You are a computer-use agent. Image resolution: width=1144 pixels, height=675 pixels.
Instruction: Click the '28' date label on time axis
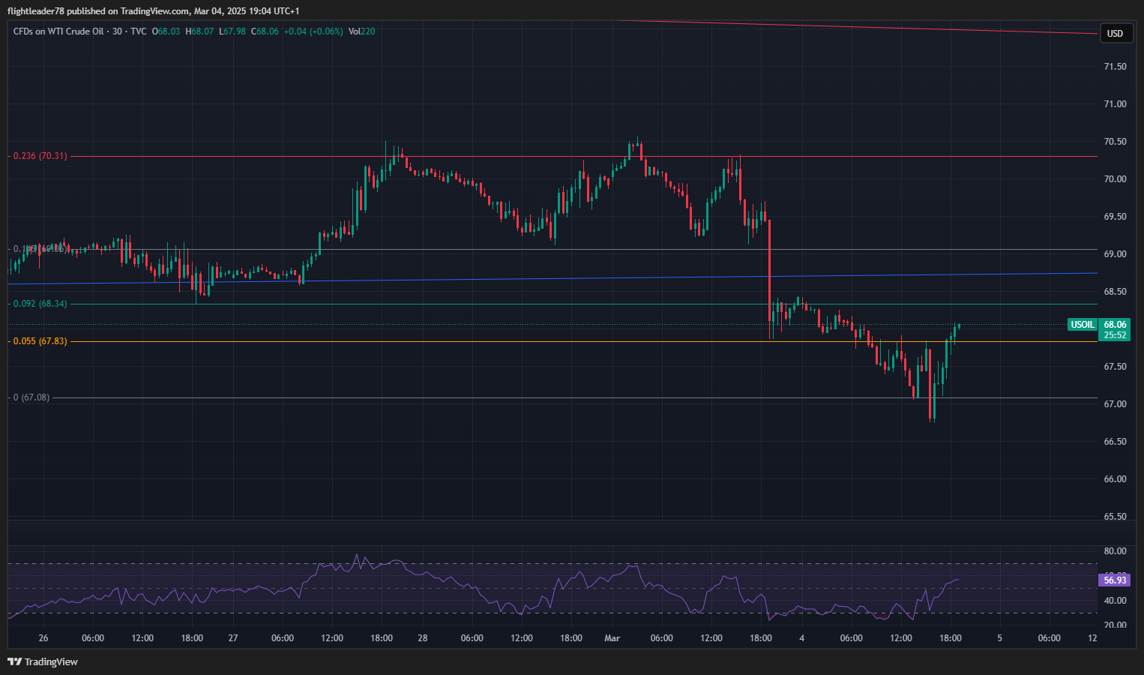[423, 638]
